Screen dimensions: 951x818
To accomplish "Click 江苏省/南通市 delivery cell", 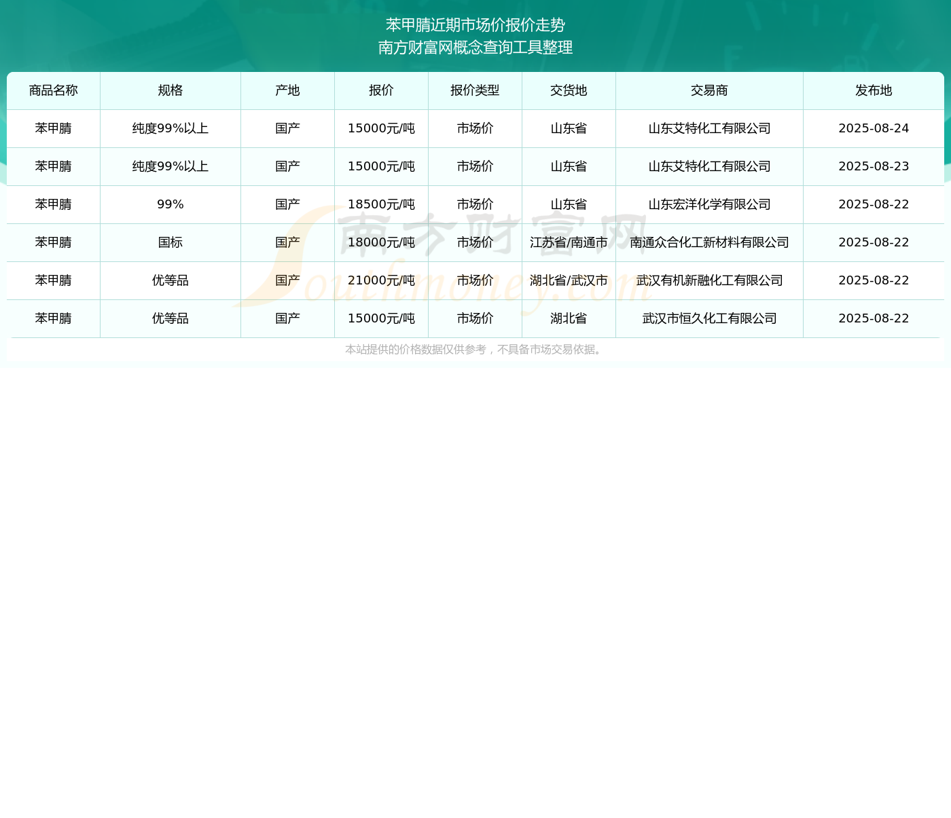I will click(x=569, y=242).
